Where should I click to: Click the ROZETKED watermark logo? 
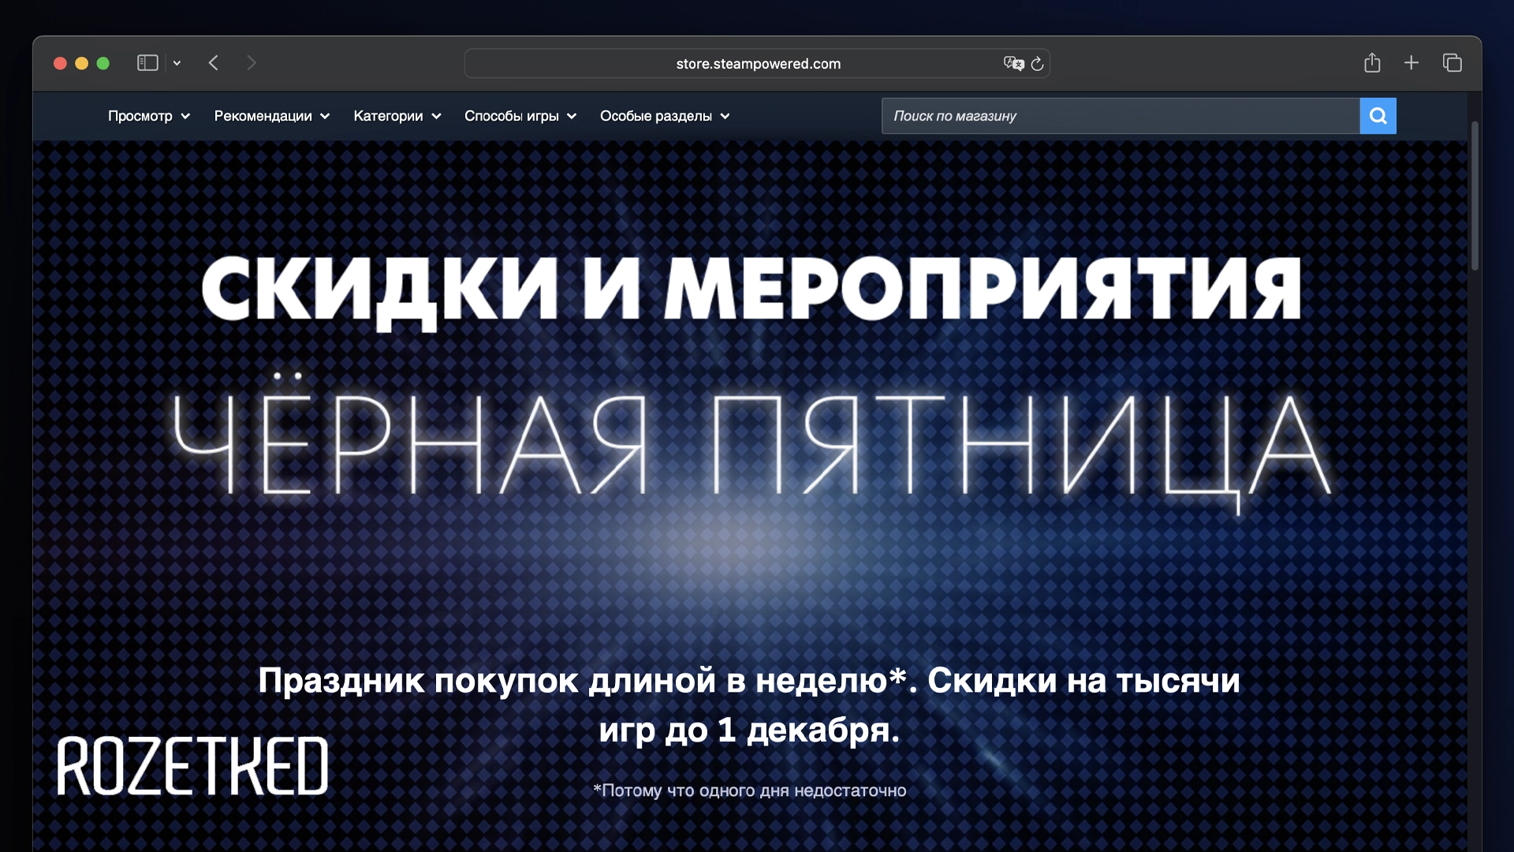[195, 768]
